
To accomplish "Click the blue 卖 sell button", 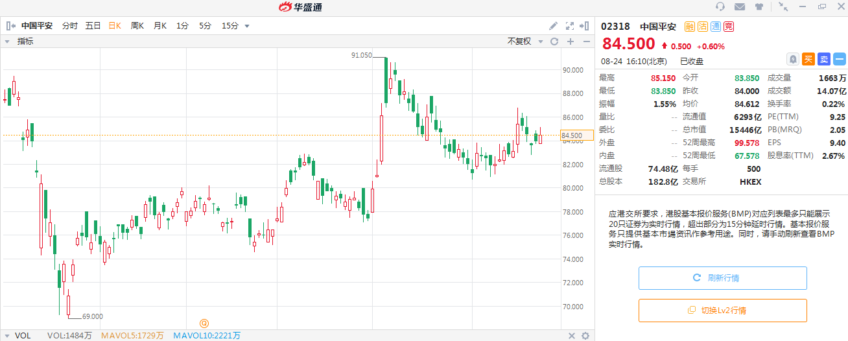I will pyautogui.click(x=824, y=59).
